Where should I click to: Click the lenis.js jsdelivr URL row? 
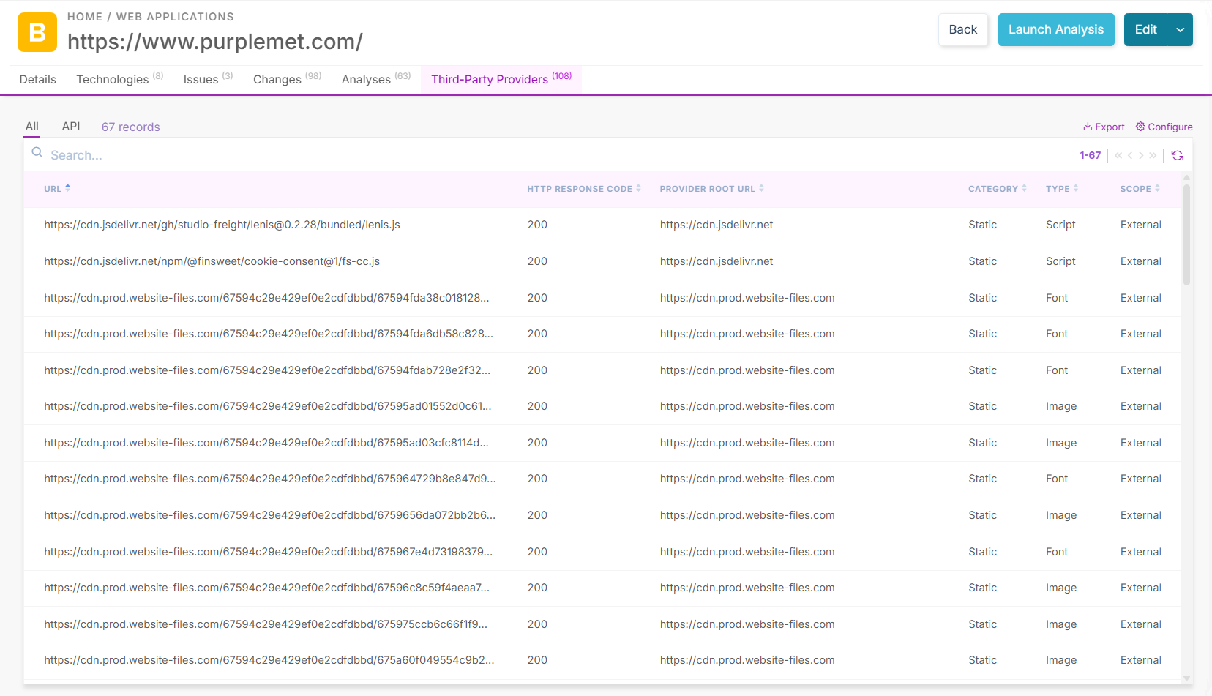point(222,225)
